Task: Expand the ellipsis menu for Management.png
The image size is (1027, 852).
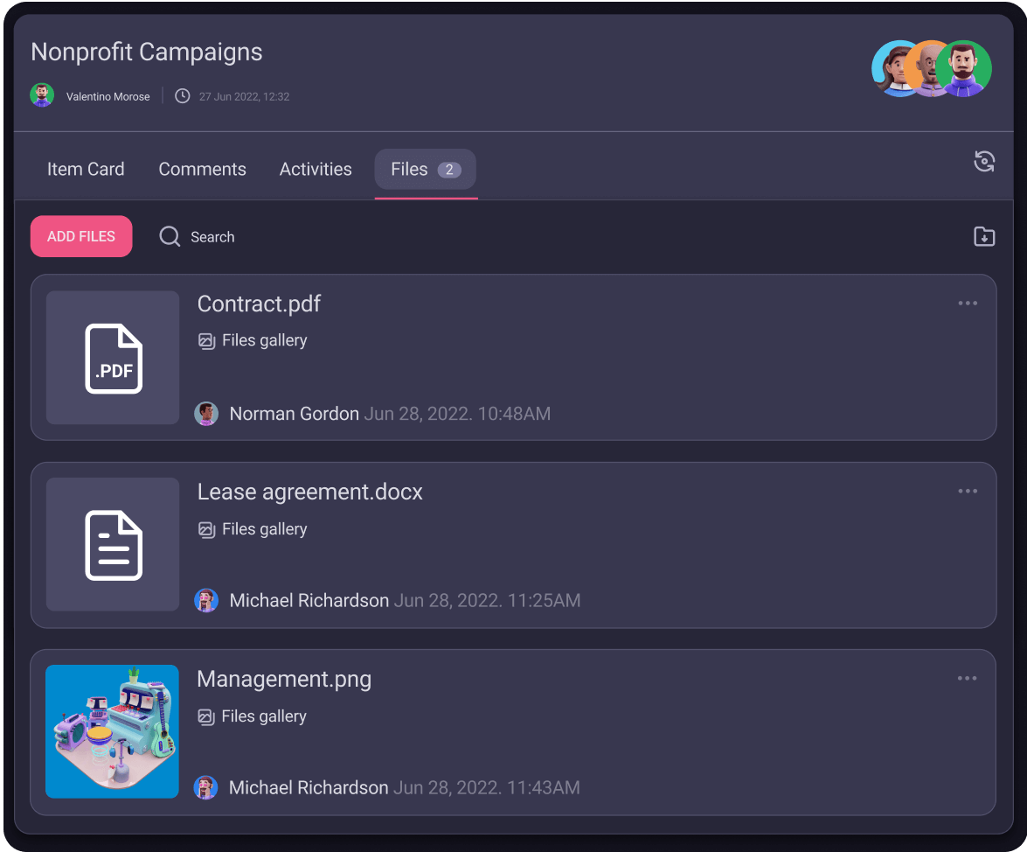Action: click(967, 679)
